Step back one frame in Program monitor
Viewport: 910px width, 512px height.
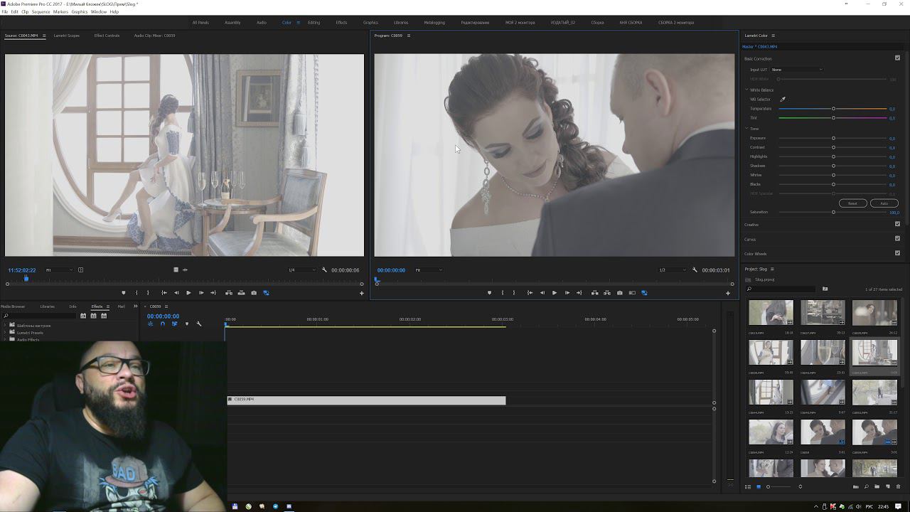click(x=542, y=292)
